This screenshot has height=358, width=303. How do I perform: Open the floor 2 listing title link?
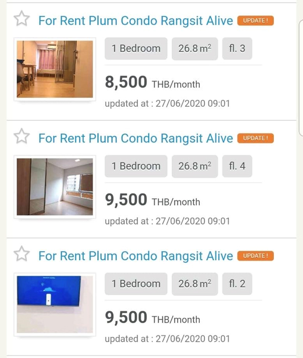pyautogui.click(x=135, y=256)
